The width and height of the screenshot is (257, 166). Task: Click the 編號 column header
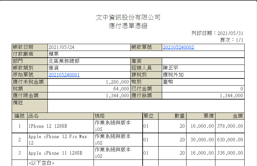click(19, 116)
